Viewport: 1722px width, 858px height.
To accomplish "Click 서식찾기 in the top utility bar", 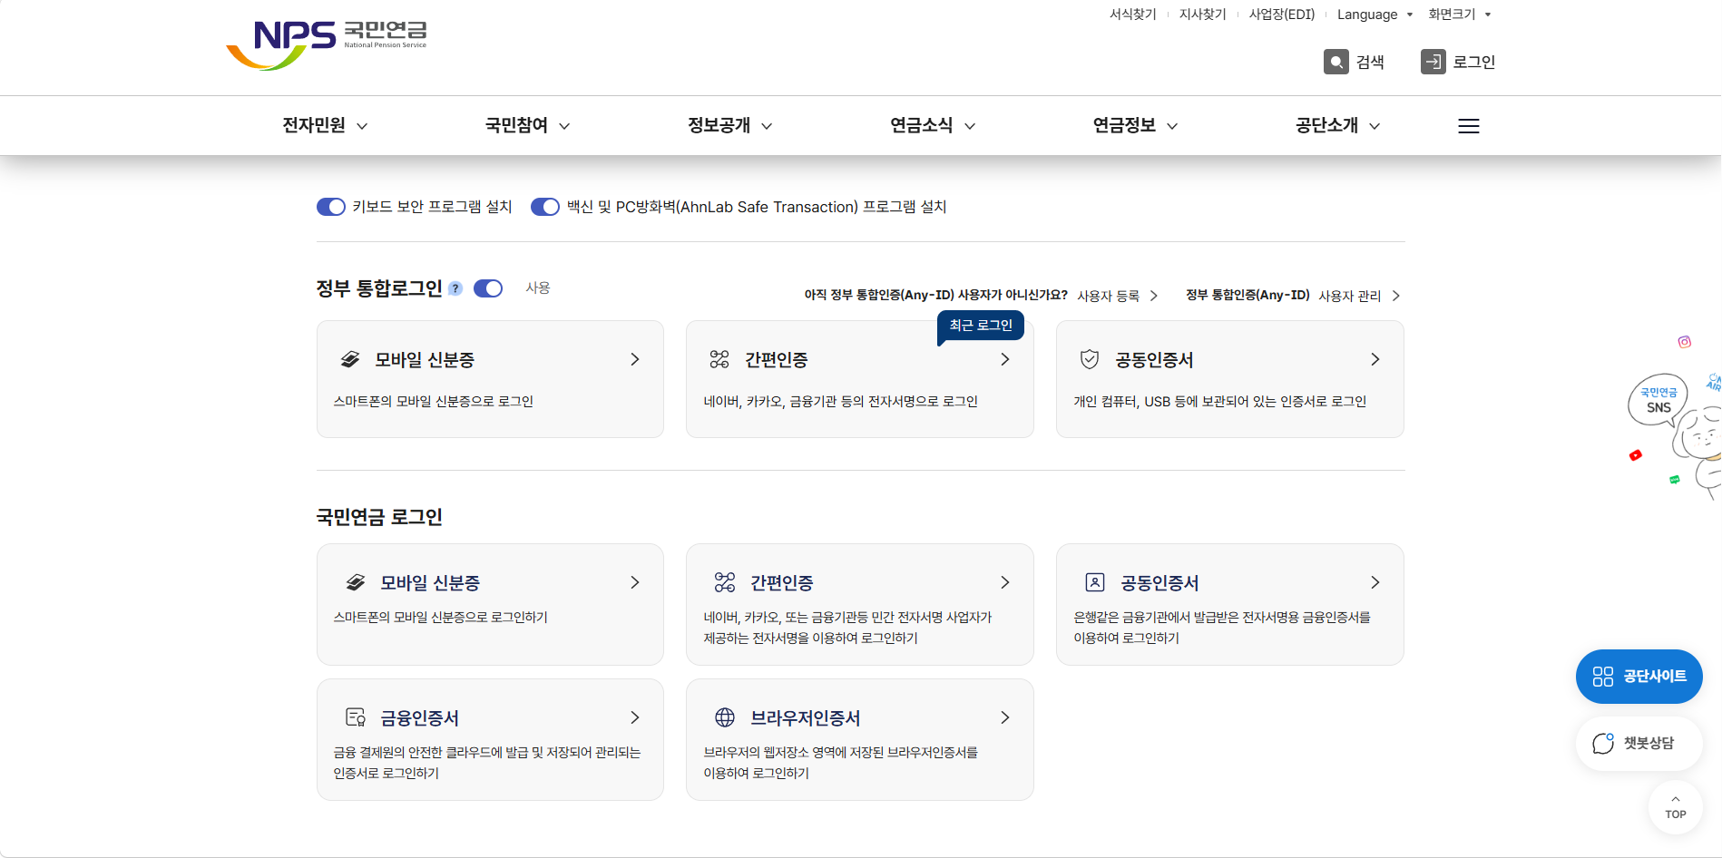I will pyautogui.click(x=1132, y=15).
